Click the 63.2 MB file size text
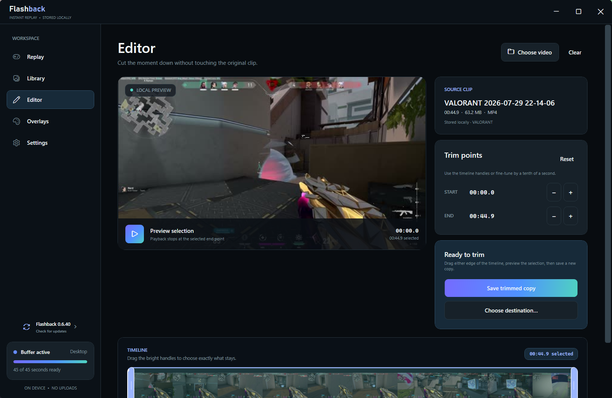 coord(473,112)
